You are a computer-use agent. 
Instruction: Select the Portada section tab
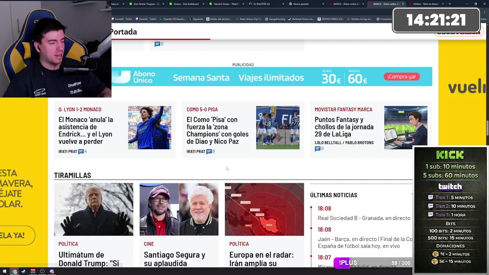tap(124, 32)
